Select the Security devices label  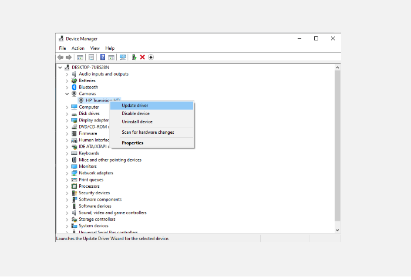95,193
